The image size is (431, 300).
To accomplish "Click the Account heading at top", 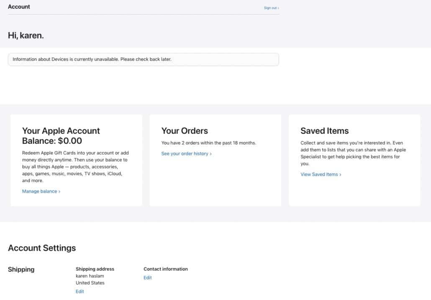I will 19,7.
